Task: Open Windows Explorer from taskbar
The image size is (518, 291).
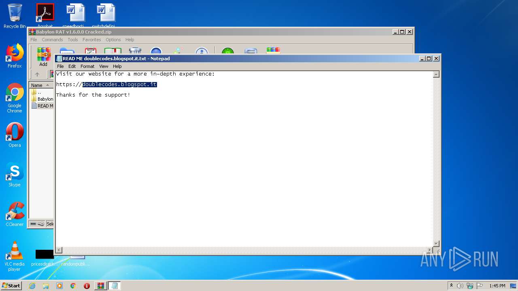Action: [46, 286]
